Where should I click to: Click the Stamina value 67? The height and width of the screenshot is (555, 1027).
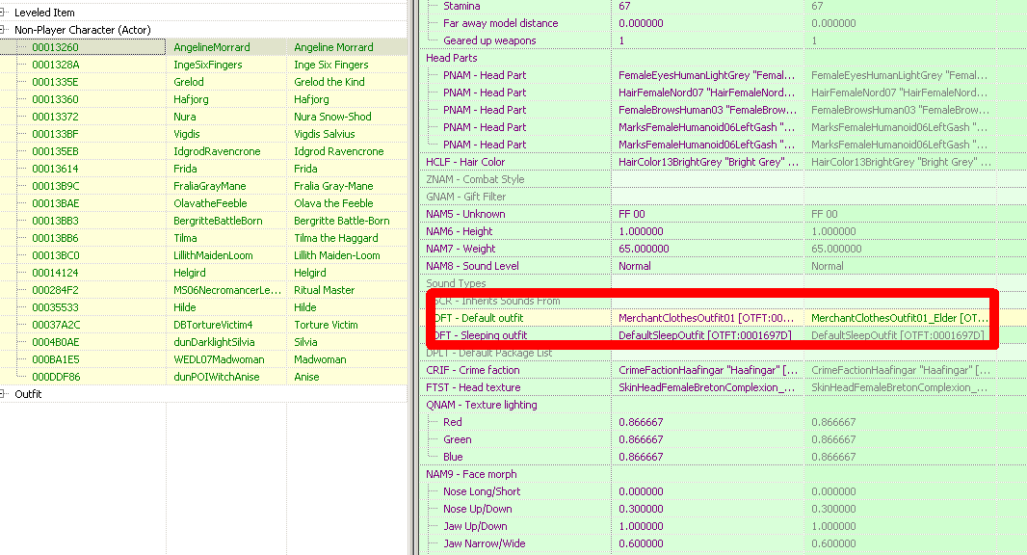click(624, 6)
